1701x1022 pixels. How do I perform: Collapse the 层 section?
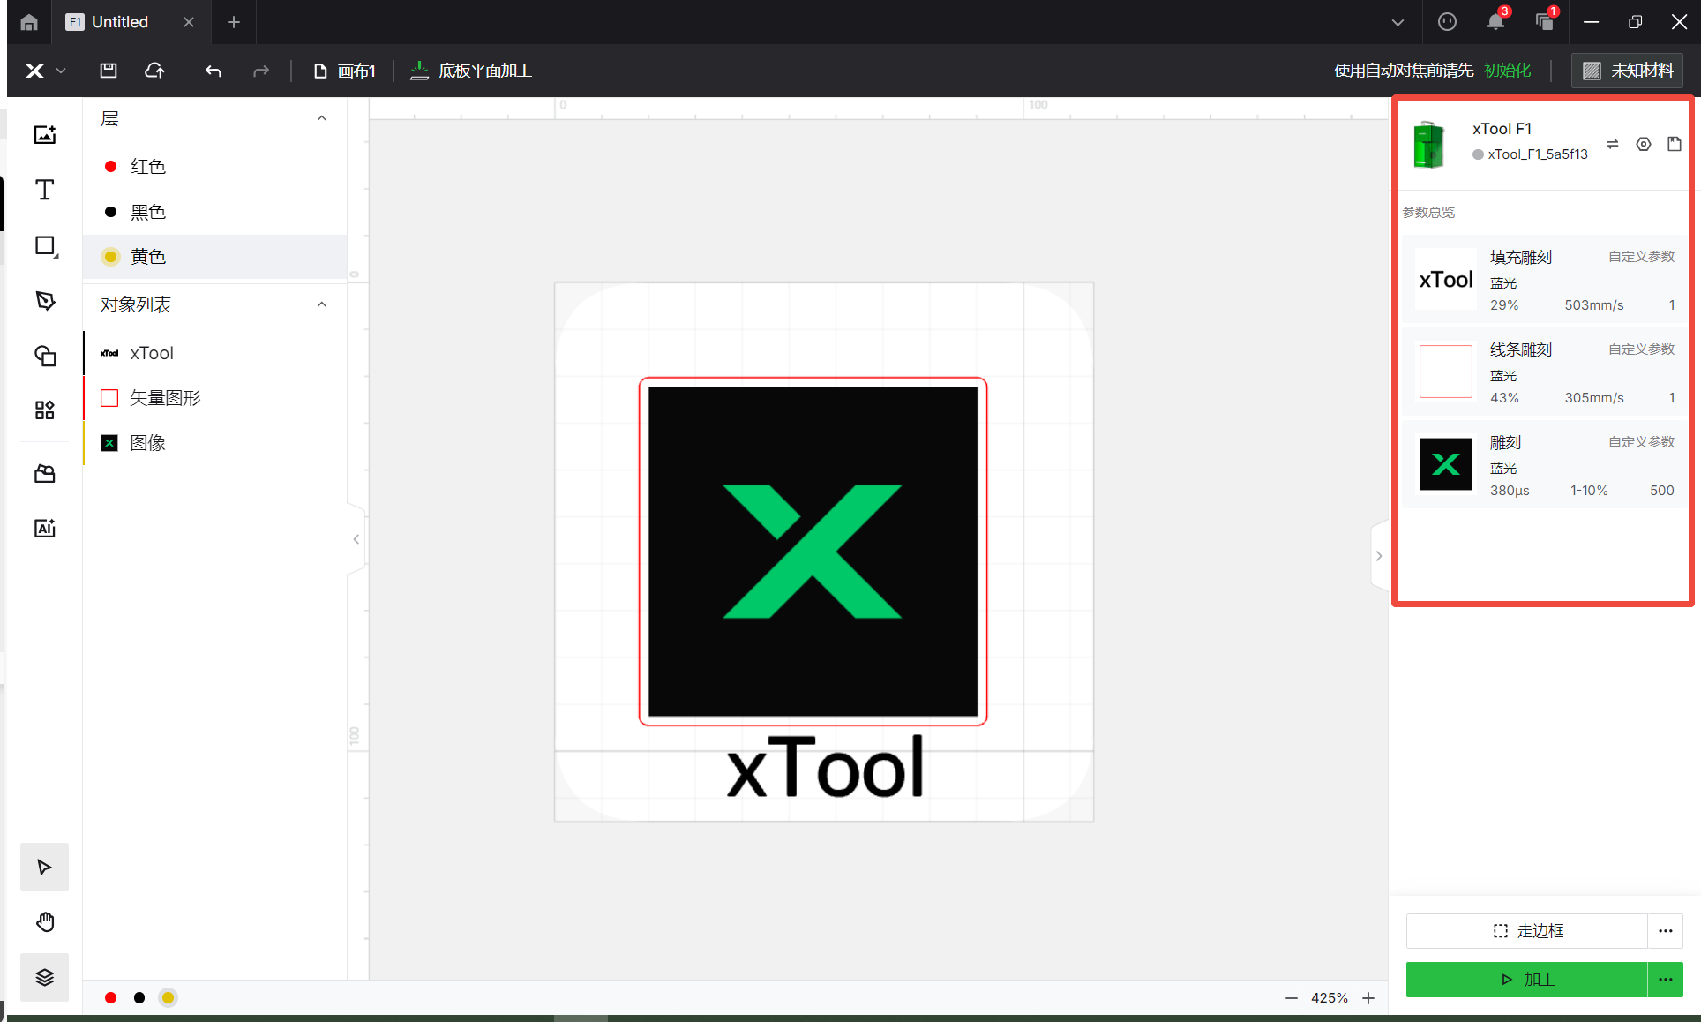[x=322, y=118]
